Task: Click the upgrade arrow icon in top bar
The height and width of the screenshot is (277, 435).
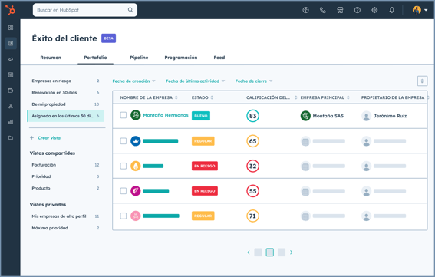Action: pyautogui.click(x=305, y=10)
